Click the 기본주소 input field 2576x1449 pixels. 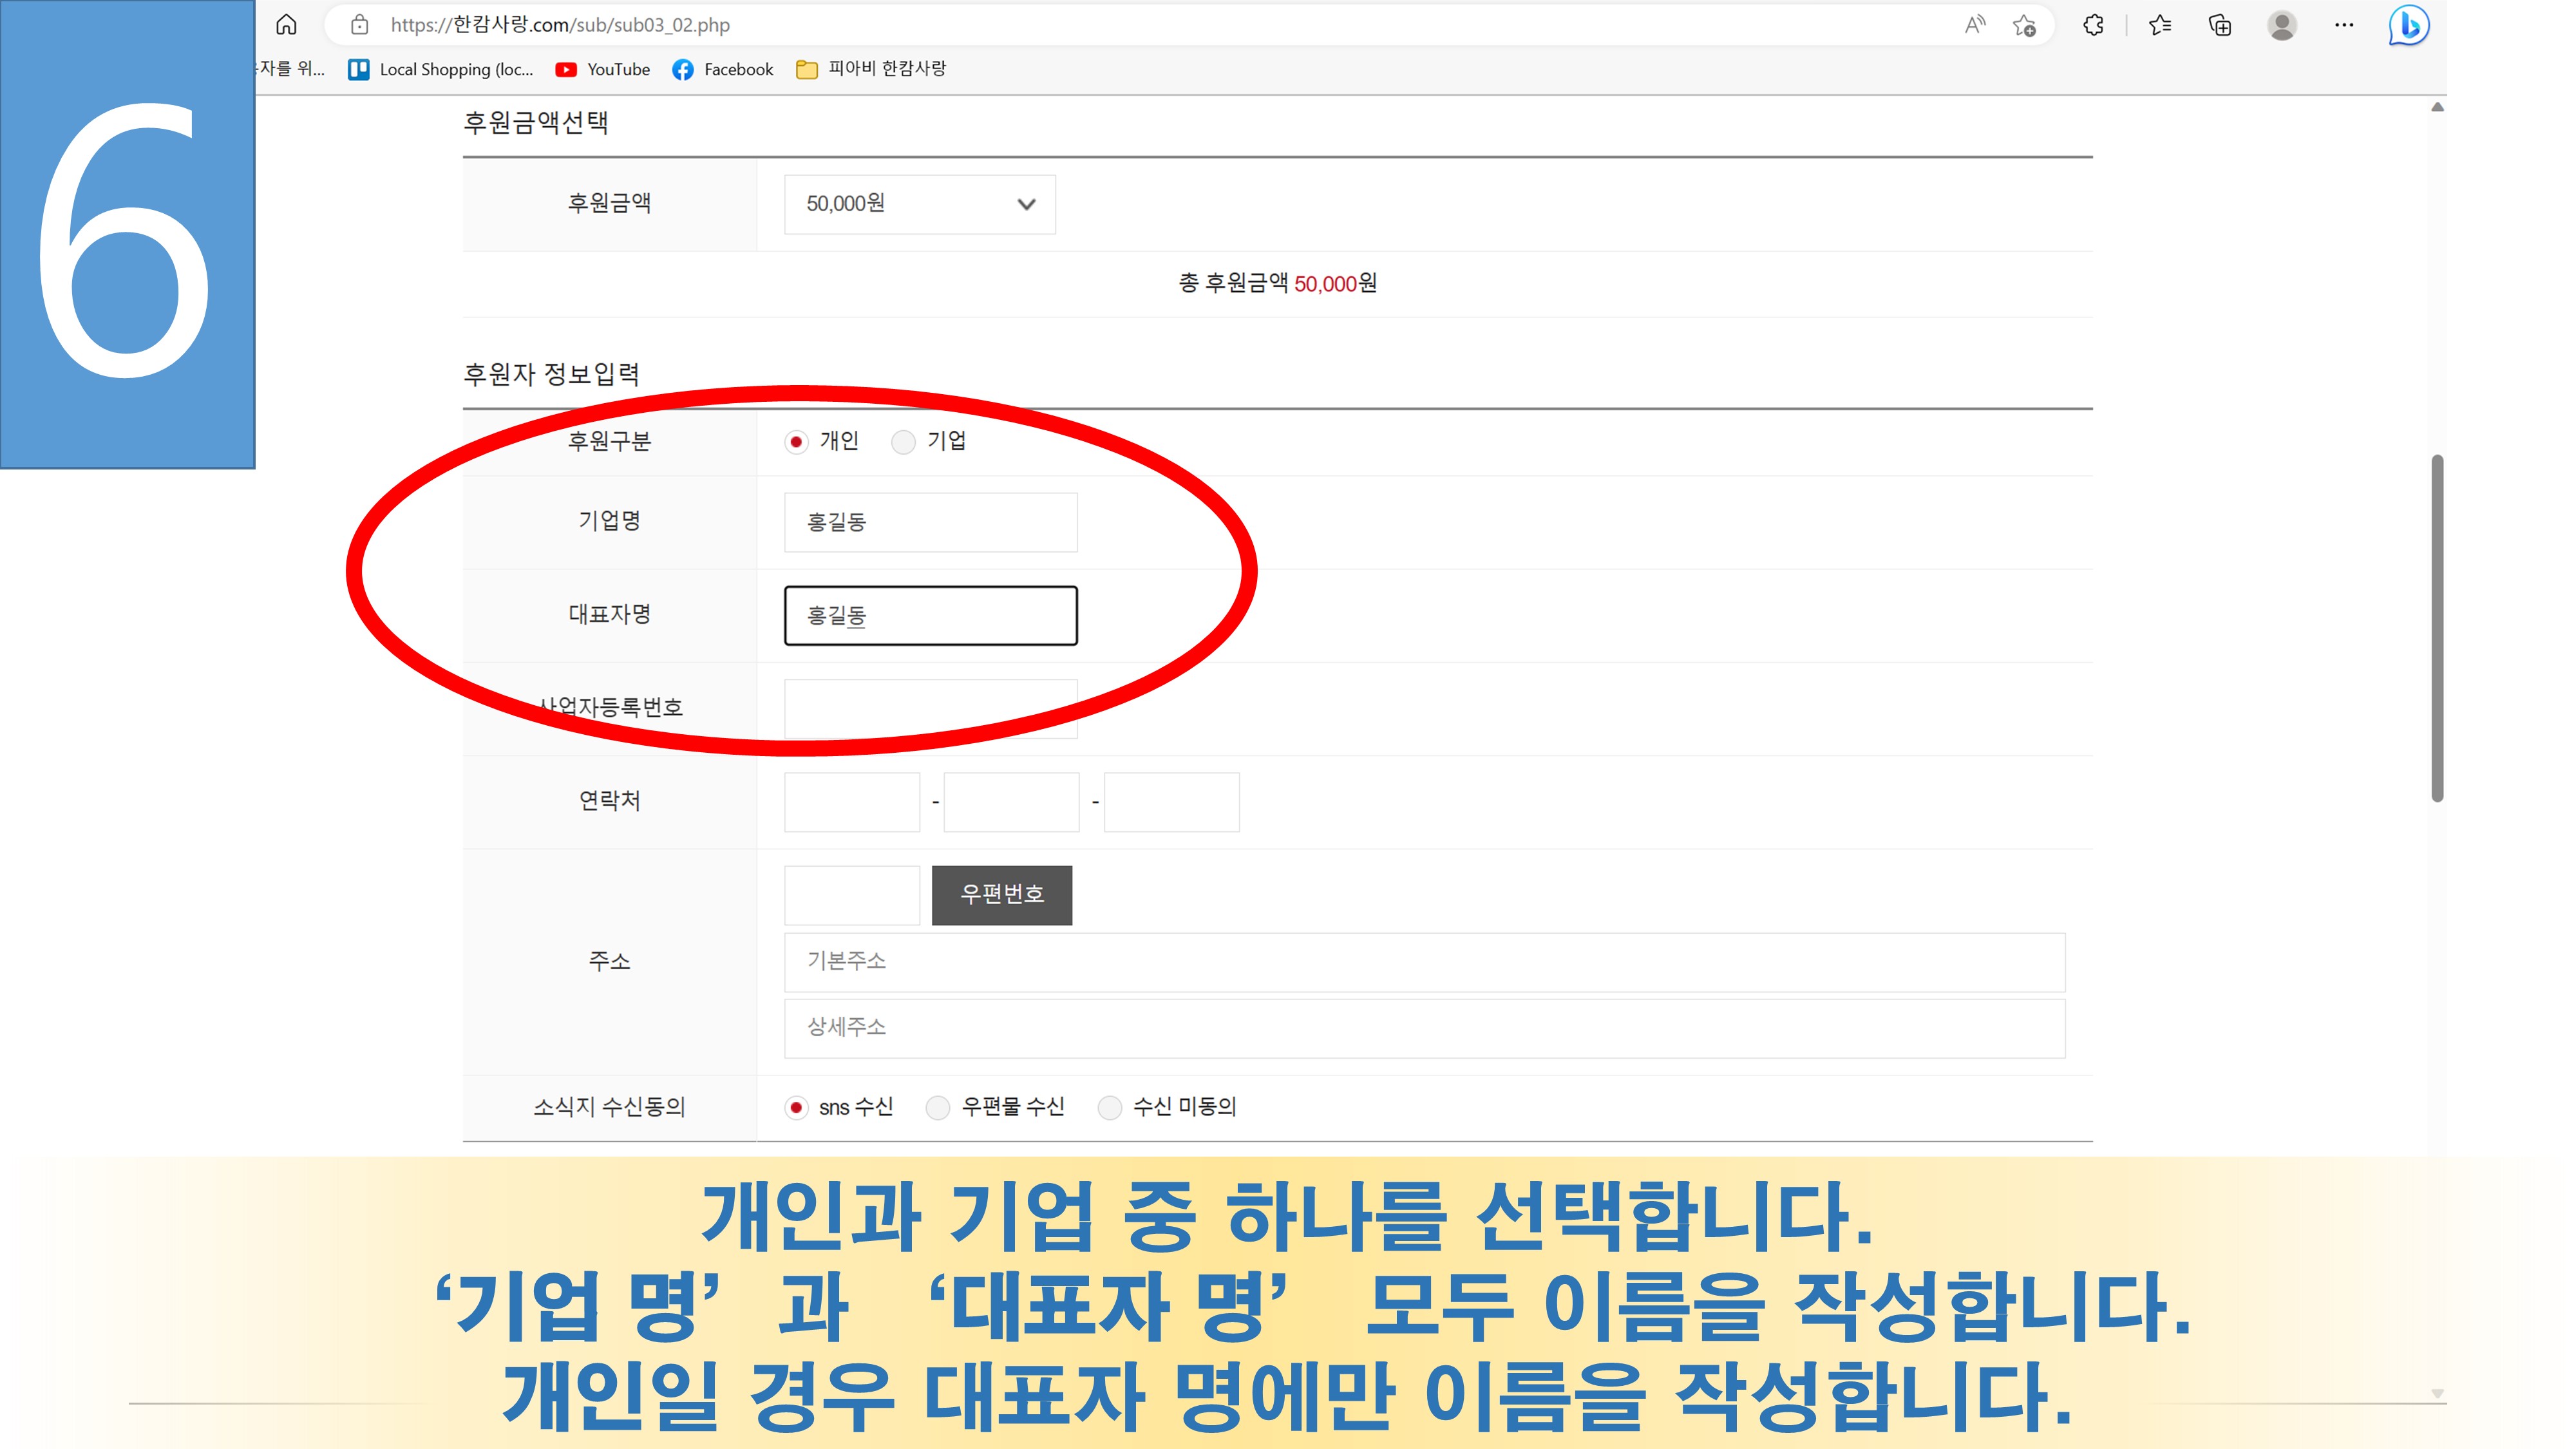point(1424,962)
